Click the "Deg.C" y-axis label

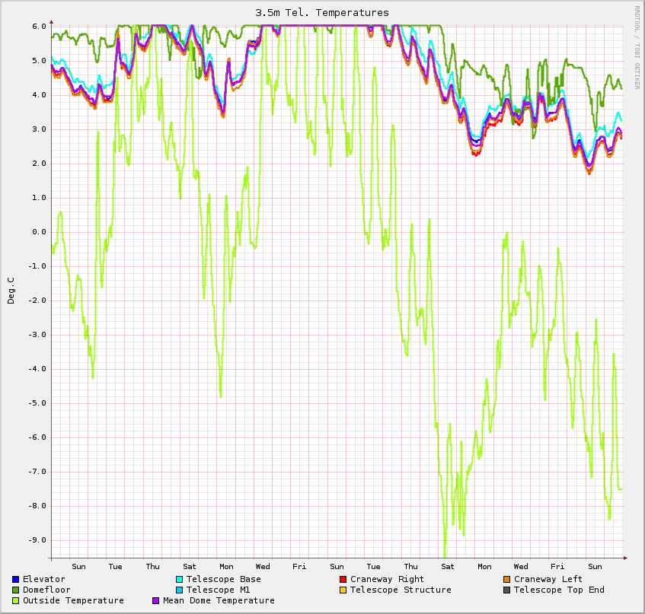coord(11,291)
